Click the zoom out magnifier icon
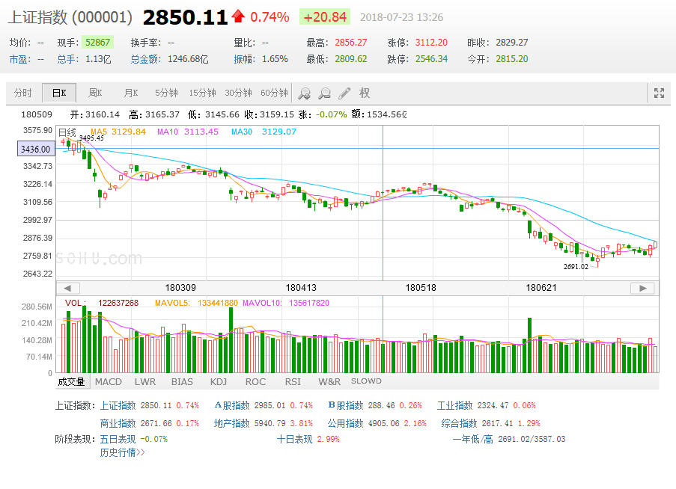 [x=324, y=93]
